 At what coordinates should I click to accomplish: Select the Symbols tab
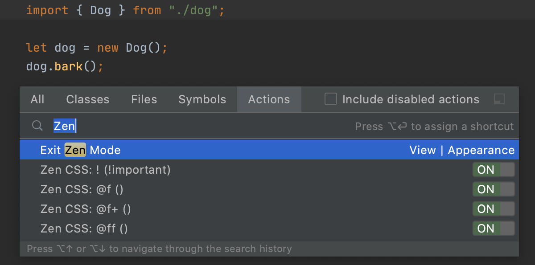point(202,99)
